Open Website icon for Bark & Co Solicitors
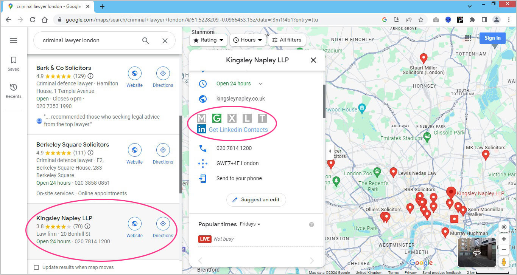Screen dimensions: 517x275 coord(134,74)
